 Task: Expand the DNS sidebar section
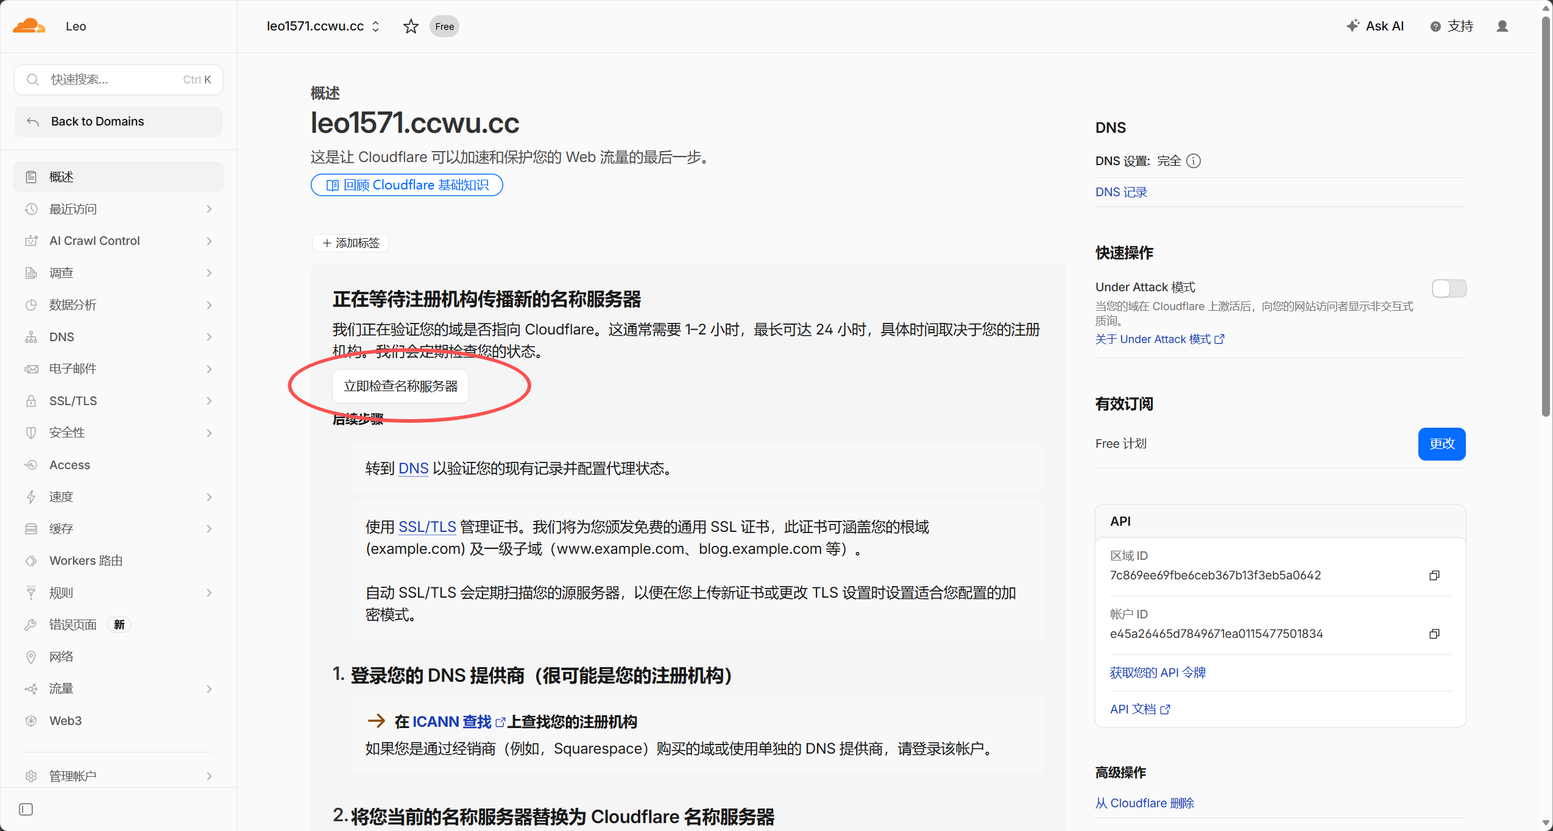tap(119, 337)
